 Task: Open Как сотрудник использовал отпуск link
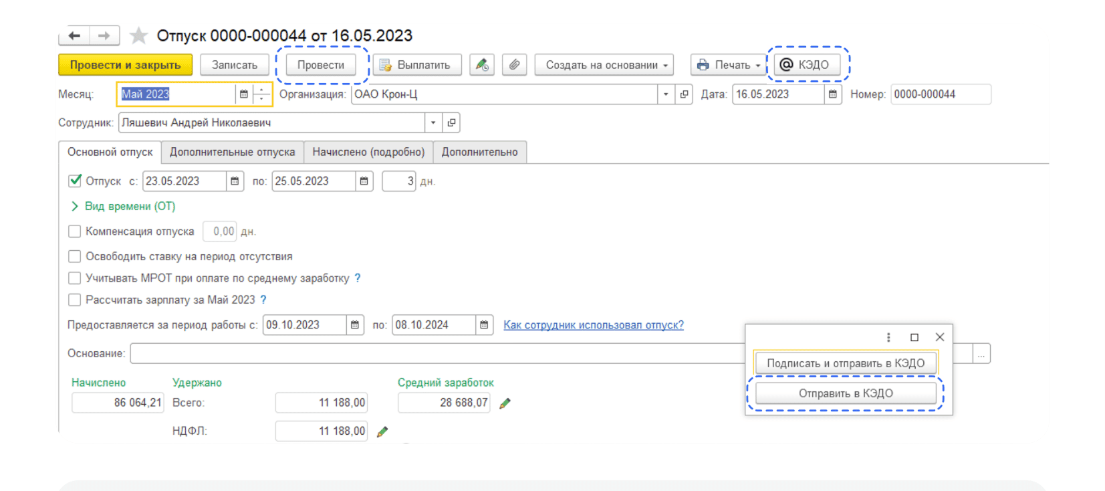click(x=593, y=325)
